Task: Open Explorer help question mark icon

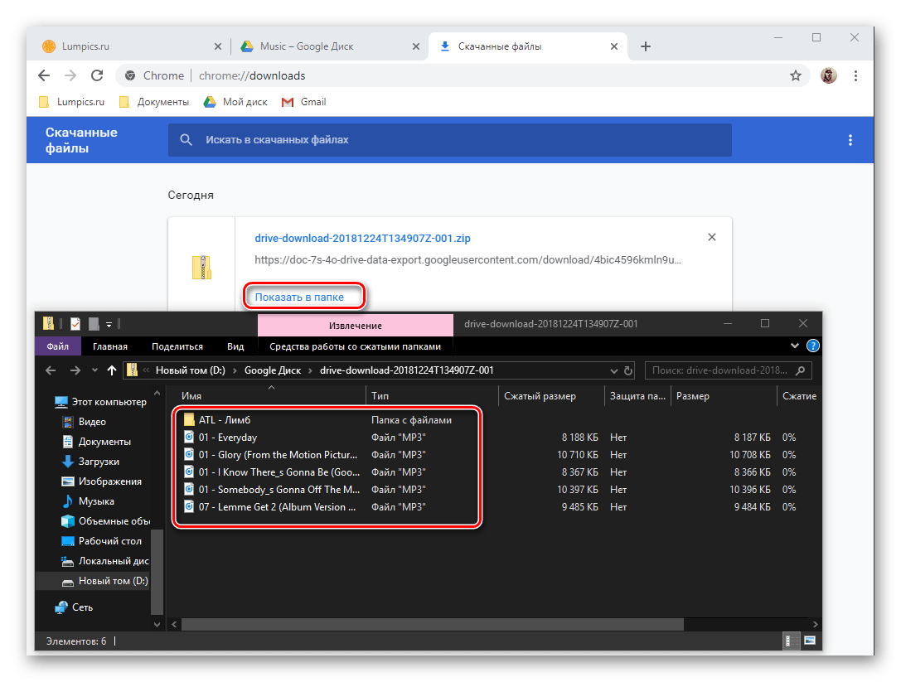Action: (x=813, y=346)
